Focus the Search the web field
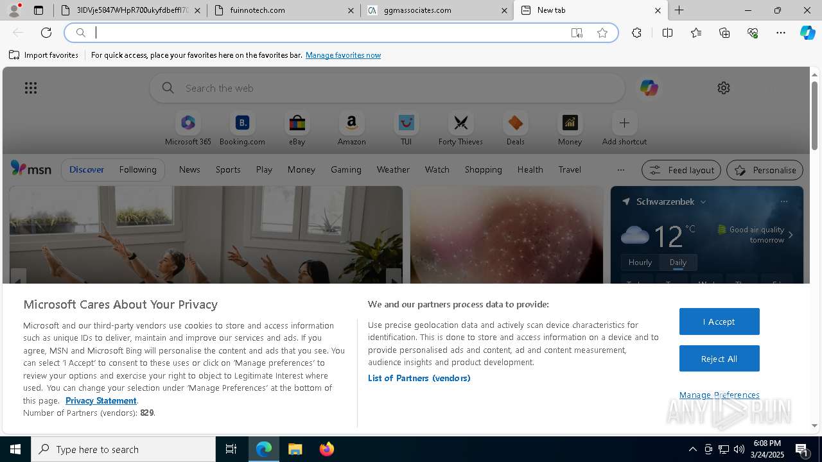The height and width of the screenshot is (462, 822). coord(387,88)
